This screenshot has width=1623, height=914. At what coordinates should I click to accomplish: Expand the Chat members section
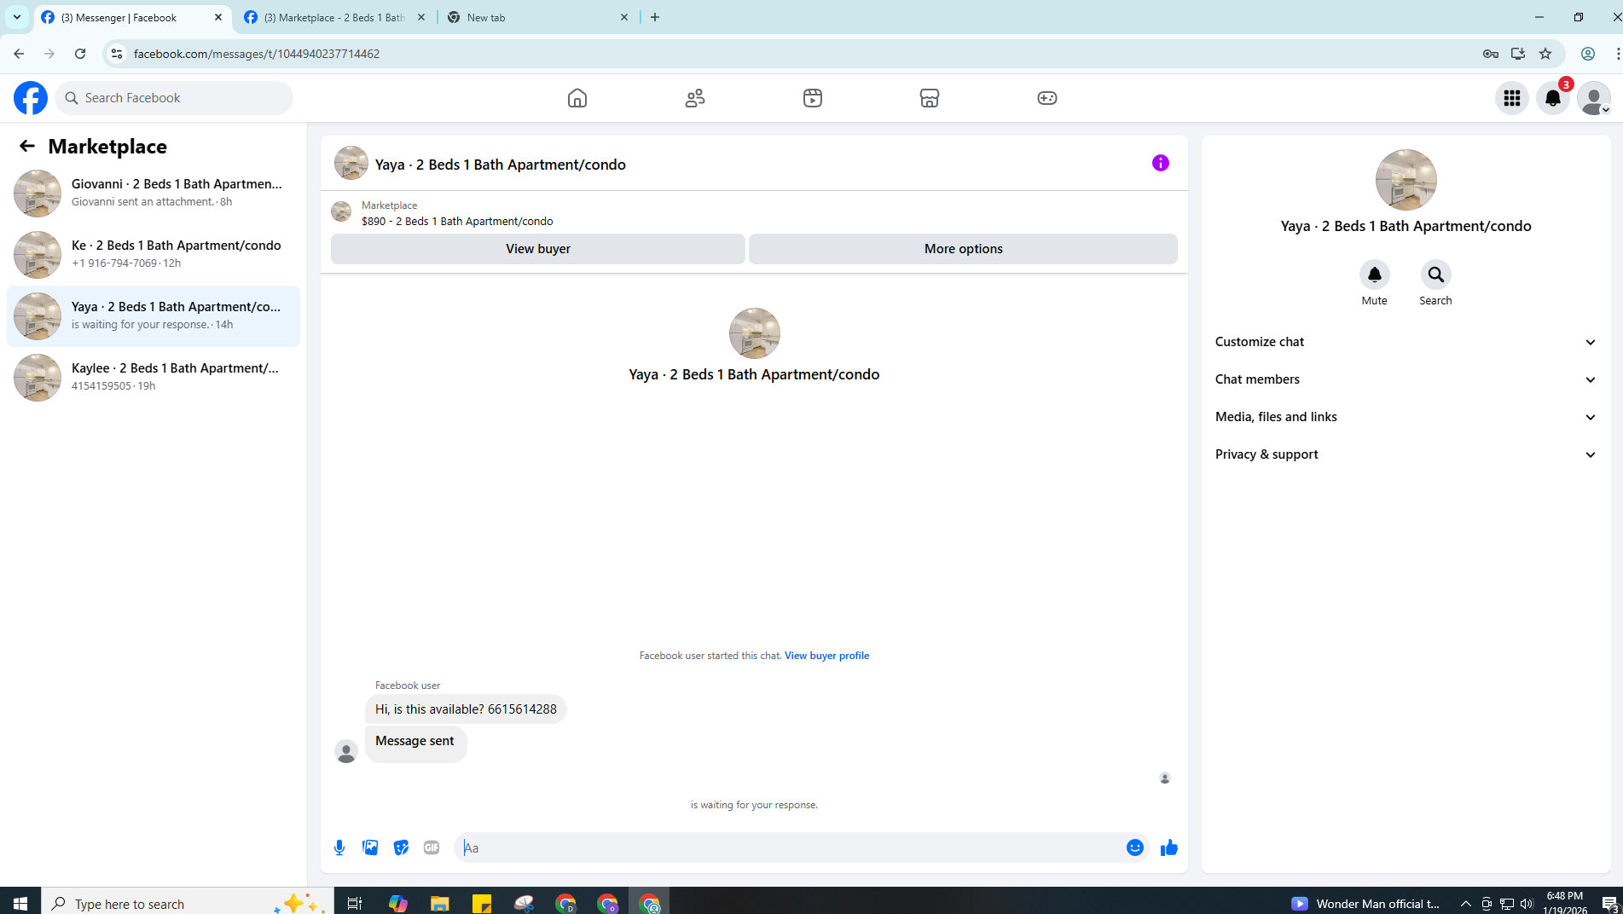pos(1406,379)
